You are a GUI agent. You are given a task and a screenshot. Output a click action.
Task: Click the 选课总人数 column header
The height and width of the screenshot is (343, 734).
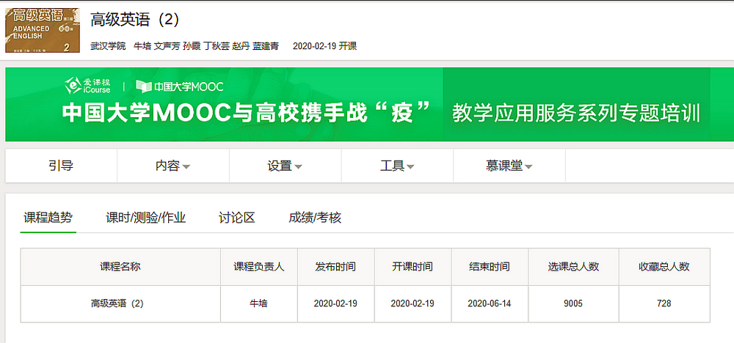pos(573,267)
